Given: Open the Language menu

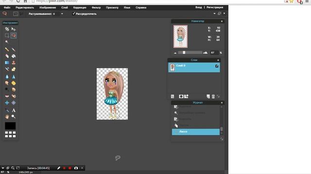Looking at the screenshot, I should [127, 8].
